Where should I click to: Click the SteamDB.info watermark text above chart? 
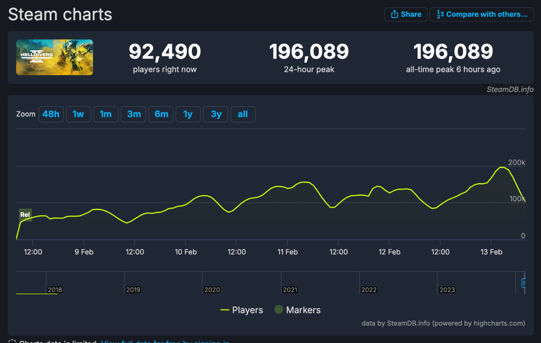[x=510, y=90]
